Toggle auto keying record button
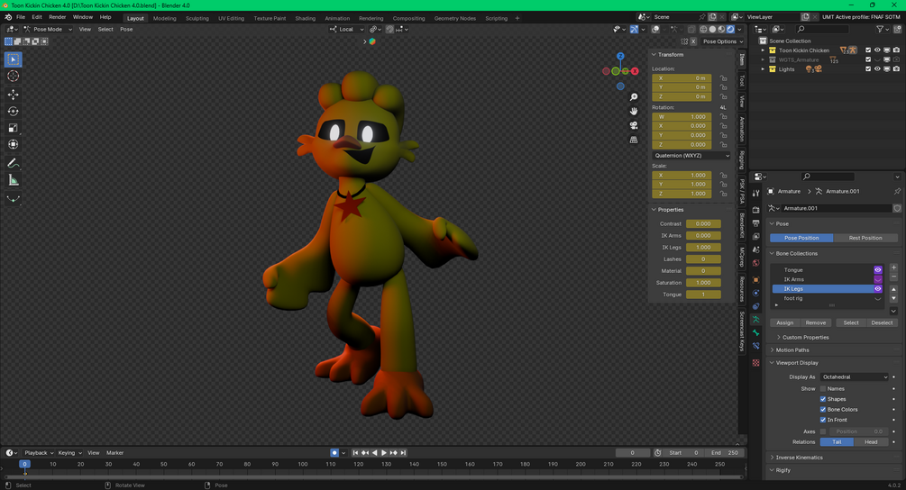906x490 pixels. (334, 453)
